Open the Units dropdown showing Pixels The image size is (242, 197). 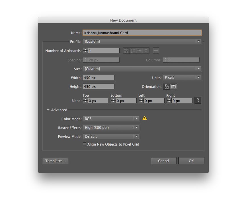point(198,77)
